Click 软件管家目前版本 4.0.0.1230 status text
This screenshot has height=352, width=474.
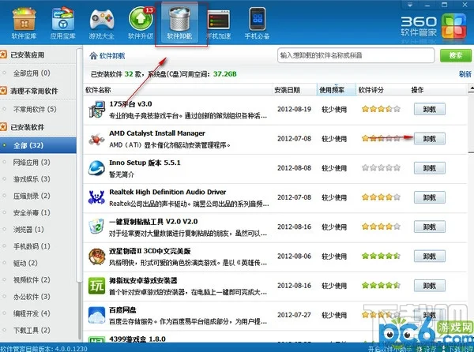(43, 349)
